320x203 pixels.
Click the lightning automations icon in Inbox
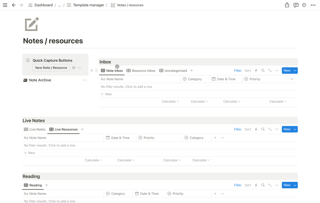coord(256,71)
